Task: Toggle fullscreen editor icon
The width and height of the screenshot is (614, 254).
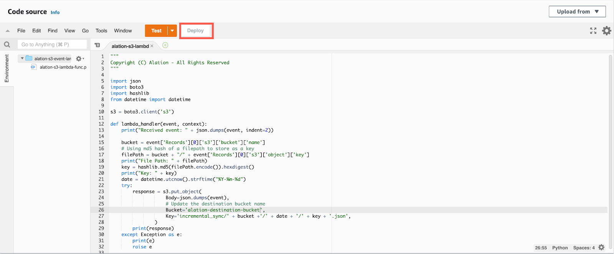Action: coord(593,31)
